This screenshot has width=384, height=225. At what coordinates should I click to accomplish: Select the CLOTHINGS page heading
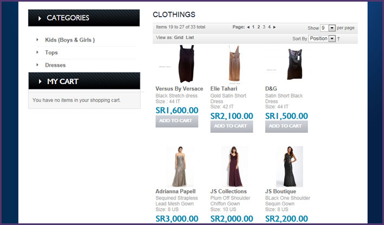click(x=174, y=15)
